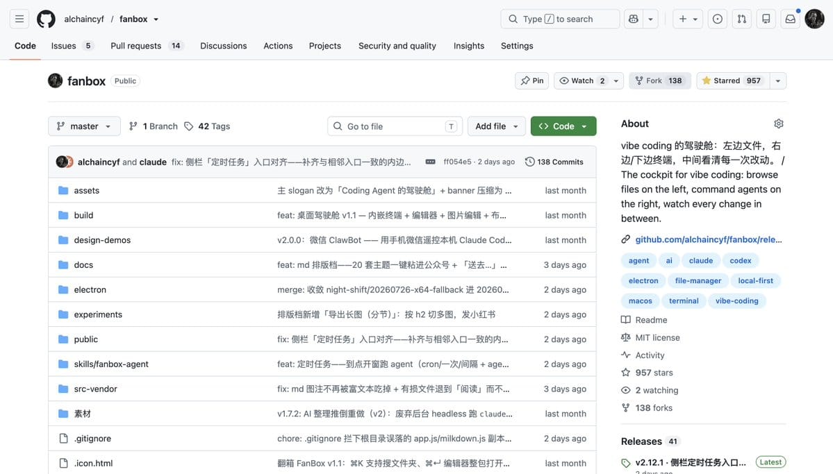This screenshot has height=474, width=833.
Task: Open the Create new plus dropdown
Action: [x=687, y=19]
